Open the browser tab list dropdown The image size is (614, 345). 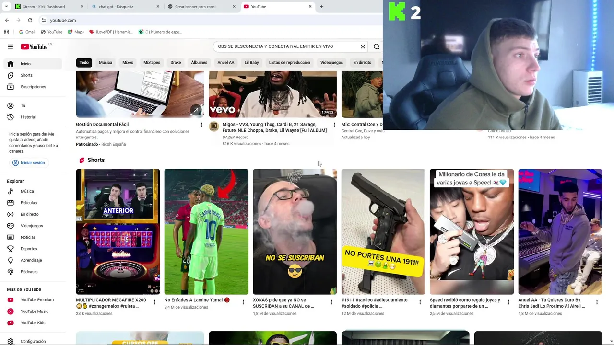click(6, 6)
